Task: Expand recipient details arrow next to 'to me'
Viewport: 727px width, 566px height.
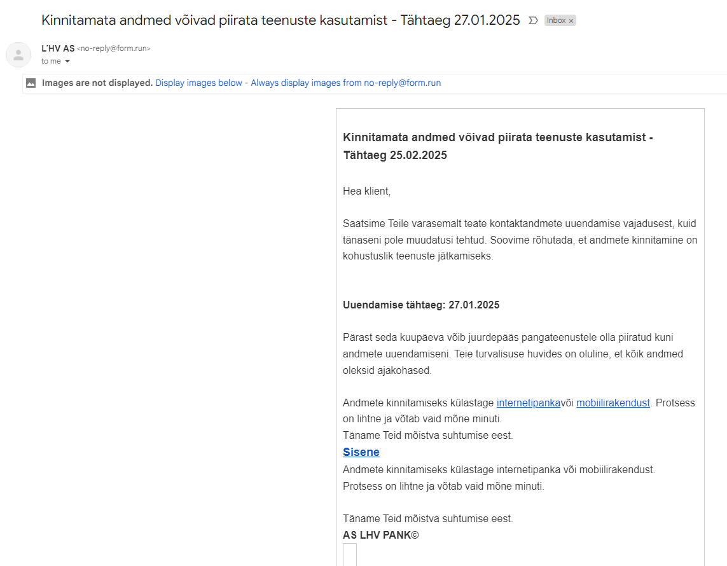Action: [x=67, y=61]
